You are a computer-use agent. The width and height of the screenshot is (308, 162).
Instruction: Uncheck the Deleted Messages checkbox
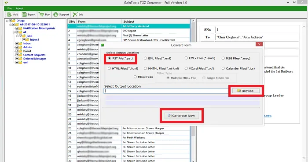[17, 59]
